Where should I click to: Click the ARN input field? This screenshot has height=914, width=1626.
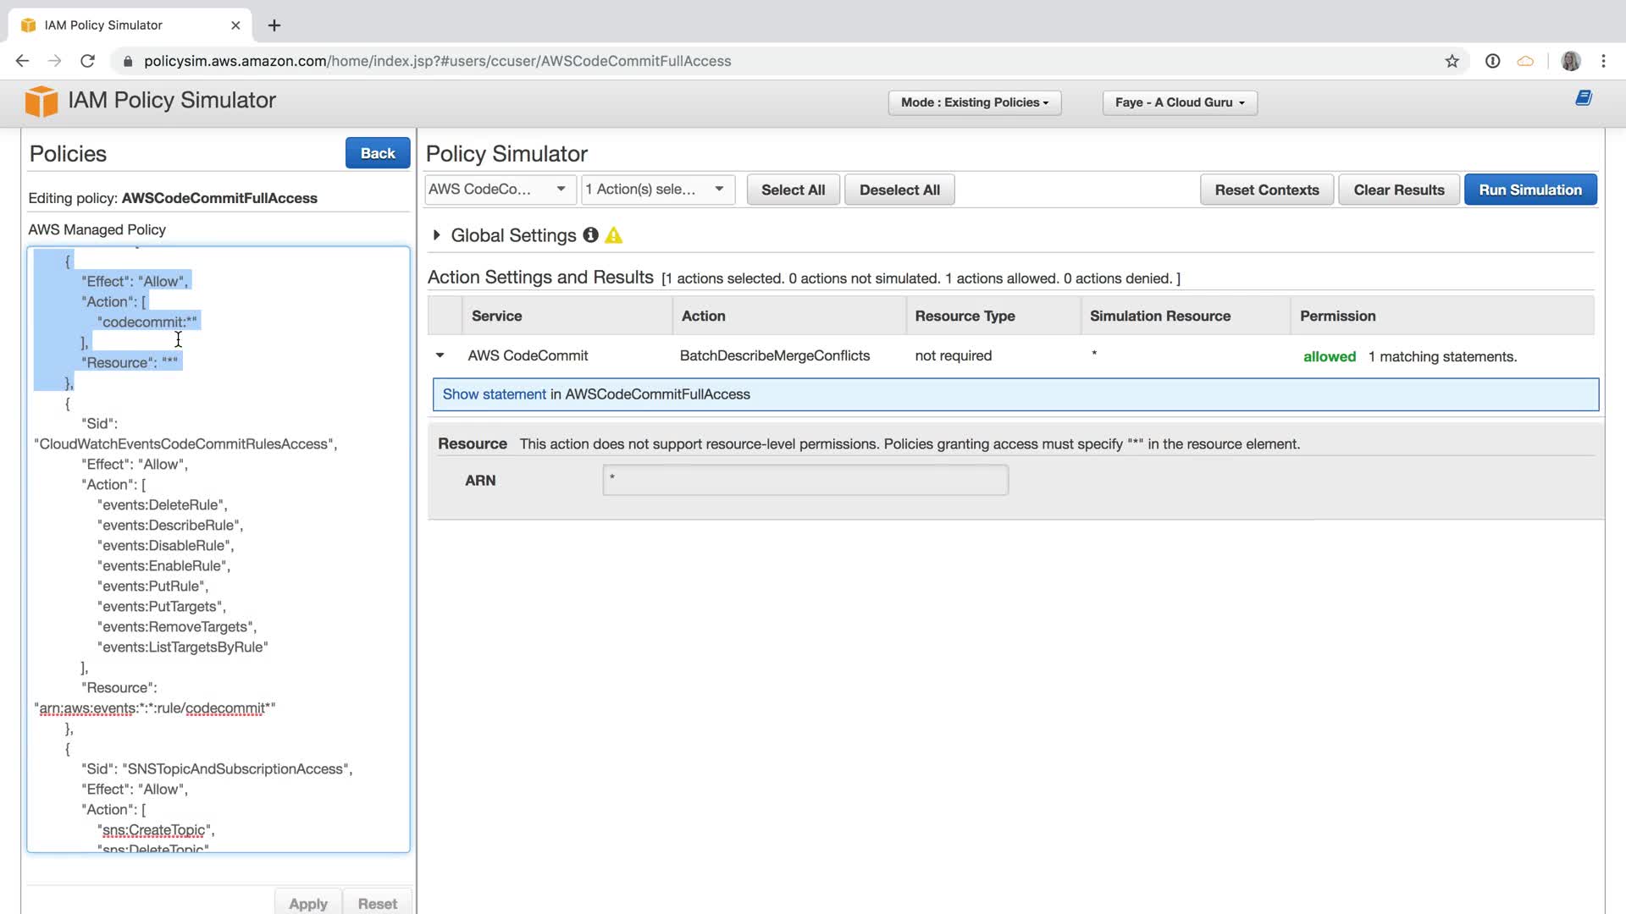coord(805,480)
